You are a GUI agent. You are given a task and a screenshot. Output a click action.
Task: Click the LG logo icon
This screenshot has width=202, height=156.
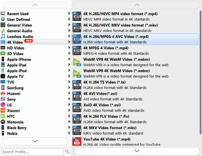pos(3,105)
